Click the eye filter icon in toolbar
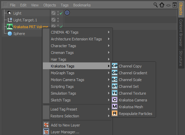The width and height of the screenshot is (185, 135). 168,5
